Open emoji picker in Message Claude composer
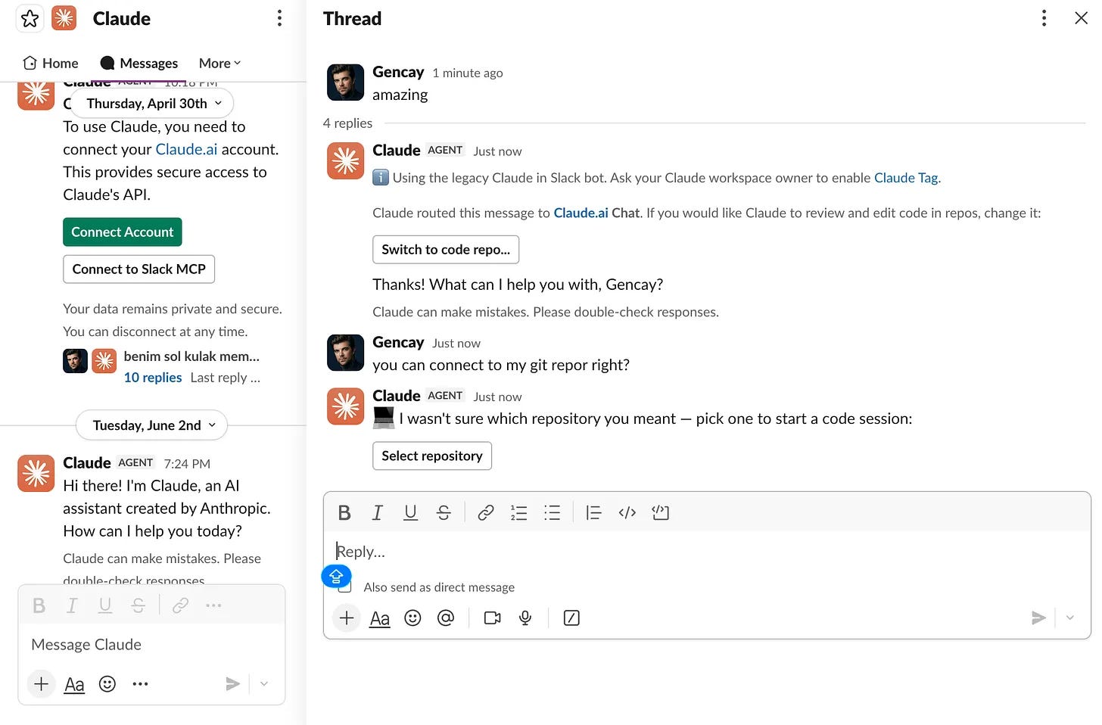The image size is (1102, 725). [x=107, y=684]
